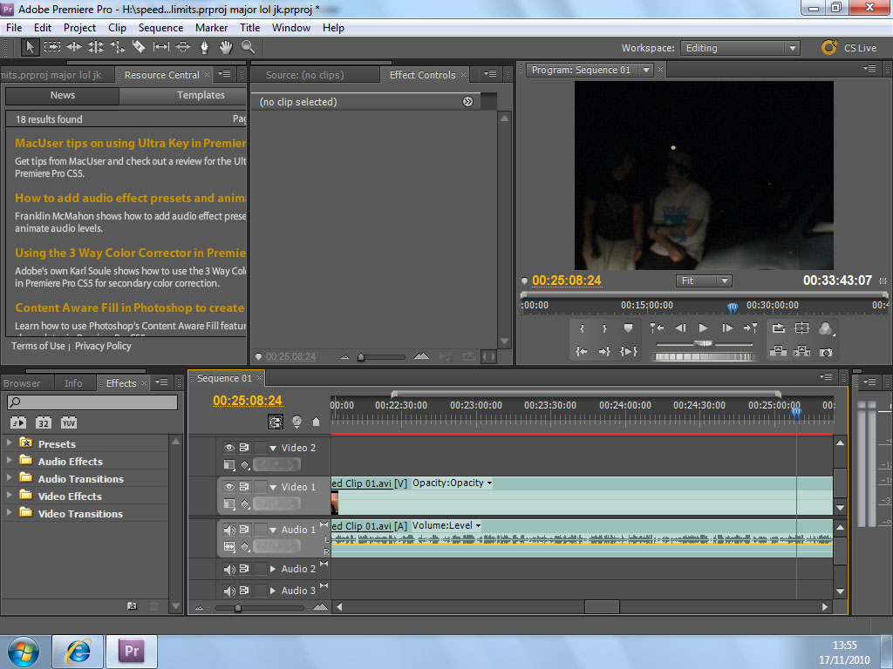Image resolution: width=893 pixels, height=669 pixels.
Task: Select the Slide tool
Action: pyautogui.click(x=183, y=47)
